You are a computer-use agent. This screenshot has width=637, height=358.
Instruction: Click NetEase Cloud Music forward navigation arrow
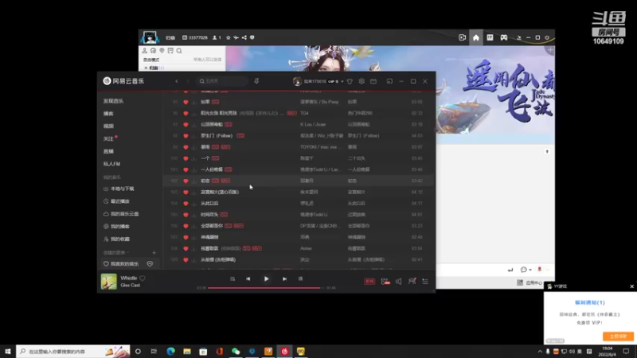click(x=187, y=81)
